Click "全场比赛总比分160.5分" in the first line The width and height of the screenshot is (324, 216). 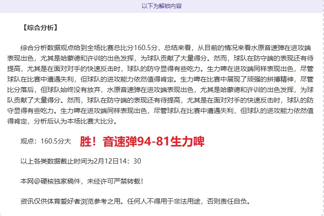click(x=125, y=48)
